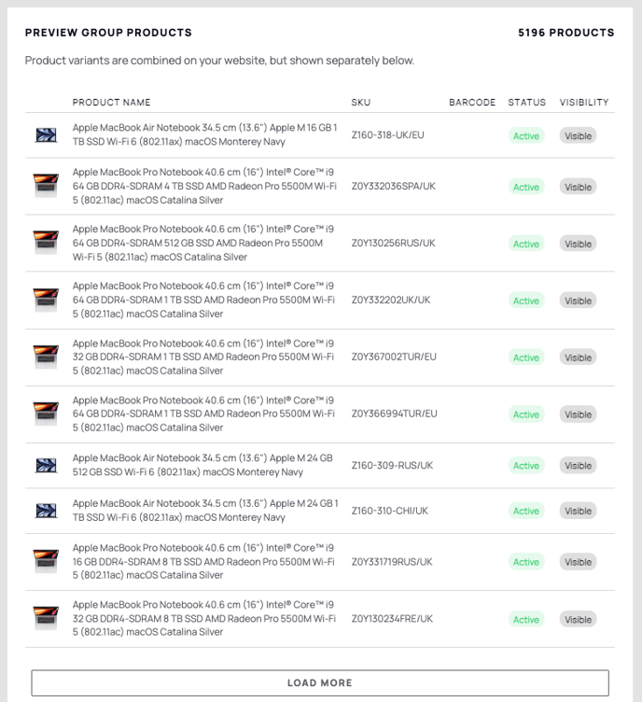Open thumbnail for SKU Z0Y332036SPA/UK
This screenshot has height=702, width=642.
tap(46, 186)
